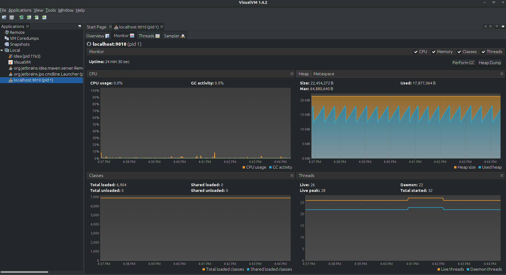Image resolution: width=506 pixels, height=275 pixels.
Task: Click the Heap size legend swatch
Action: (x=455, y=168)
